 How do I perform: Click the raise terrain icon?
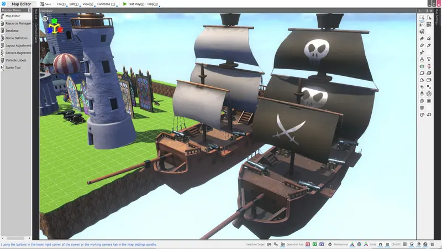pyautogui.click(x=422, y=59)
